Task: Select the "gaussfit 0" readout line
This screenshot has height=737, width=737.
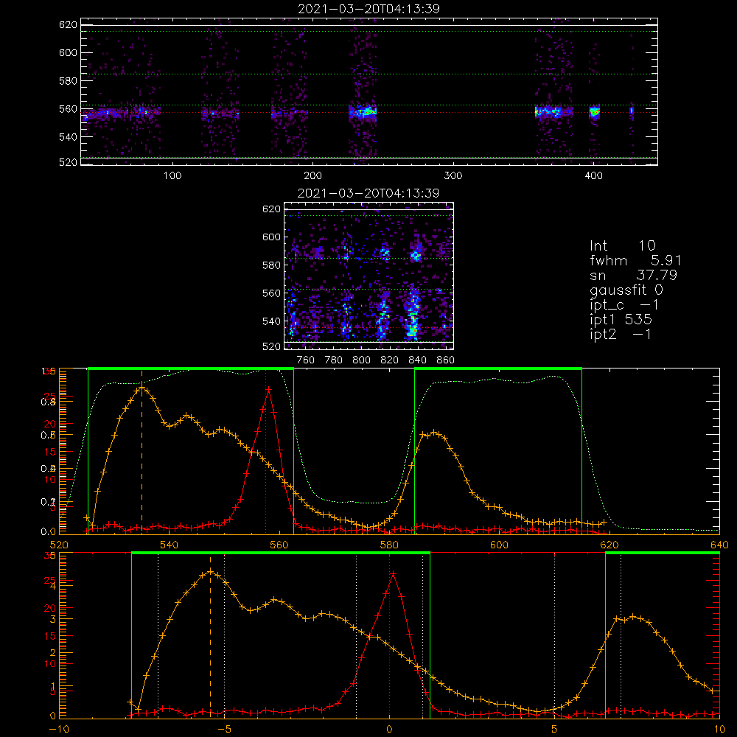Action: (626, 290)
